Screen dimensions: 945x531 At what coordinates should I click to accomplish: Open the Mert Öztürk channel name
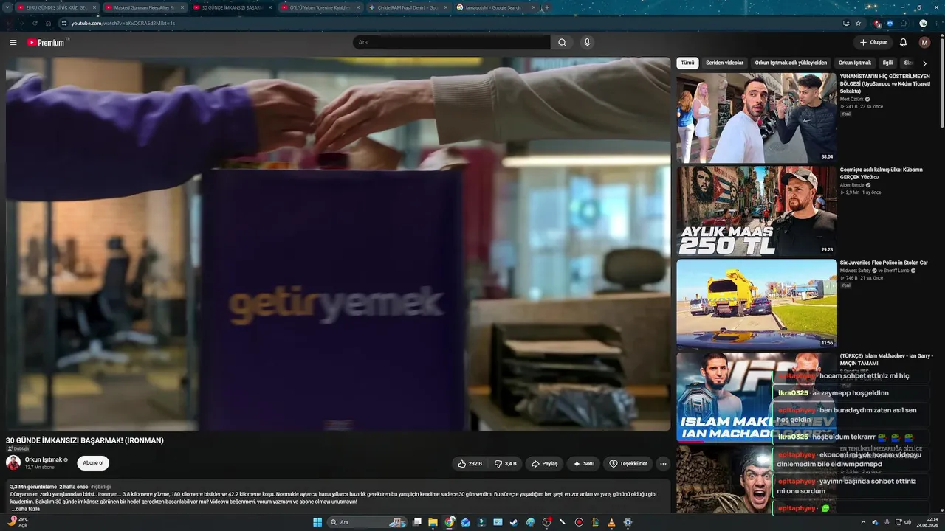[852, 99]
